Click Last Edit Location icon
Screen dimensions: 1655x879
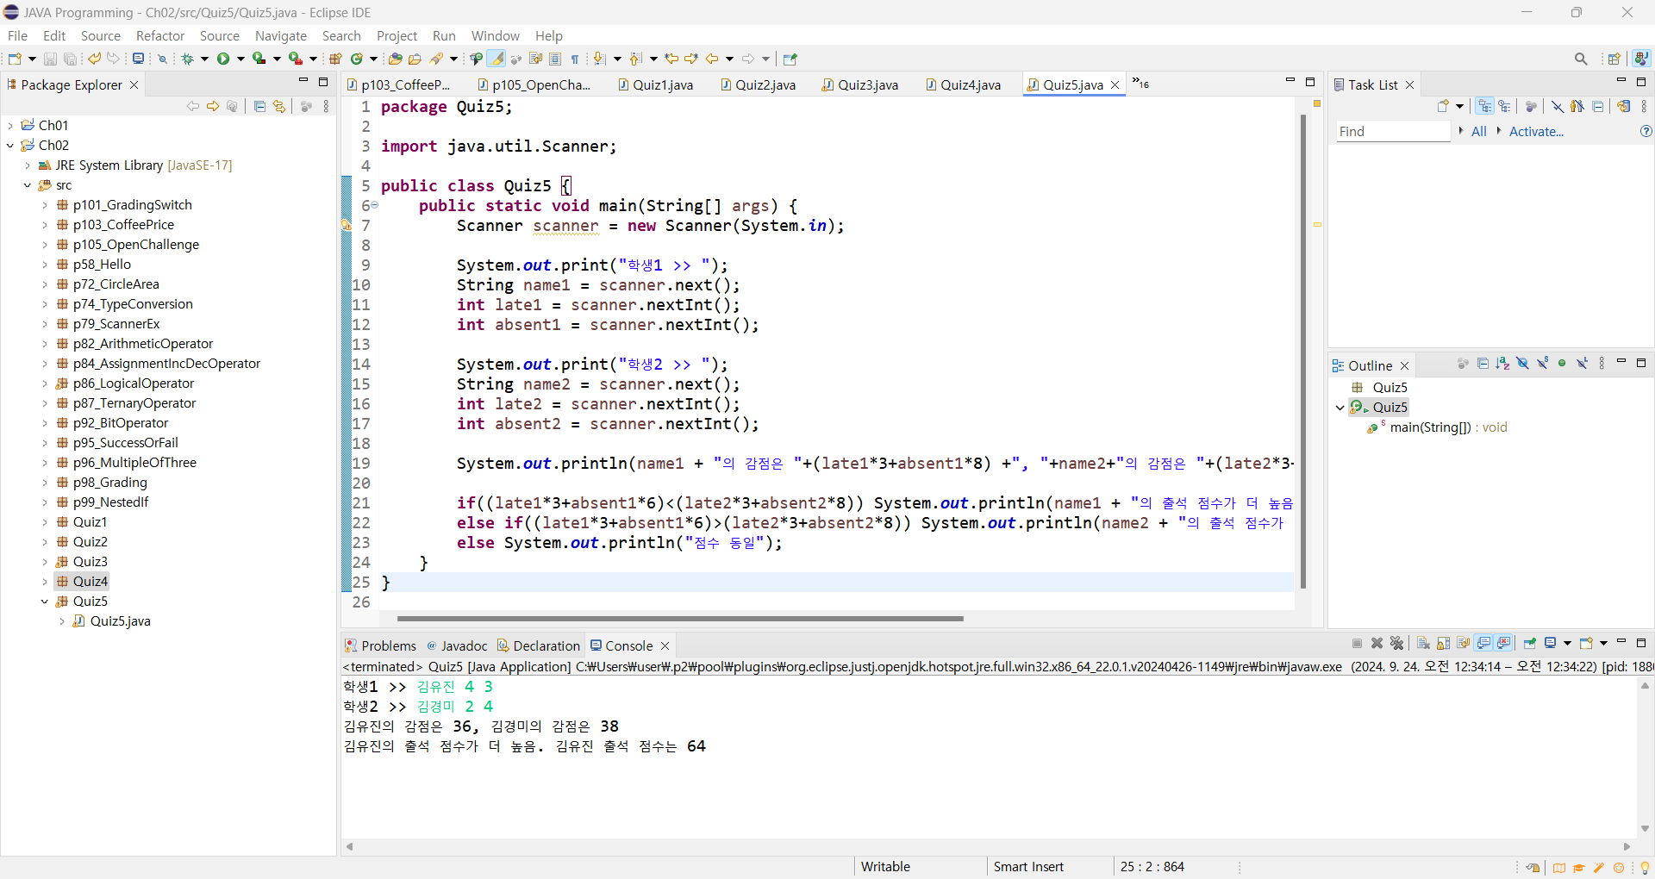tap(672, 59)
